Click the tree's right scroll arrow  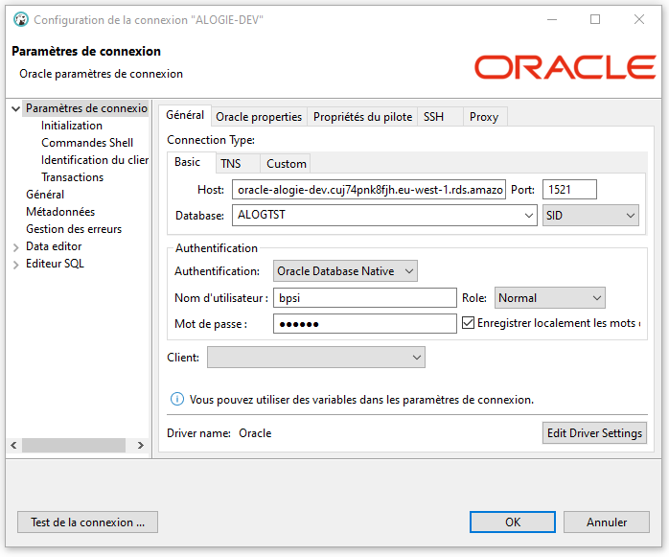(141, 445)
